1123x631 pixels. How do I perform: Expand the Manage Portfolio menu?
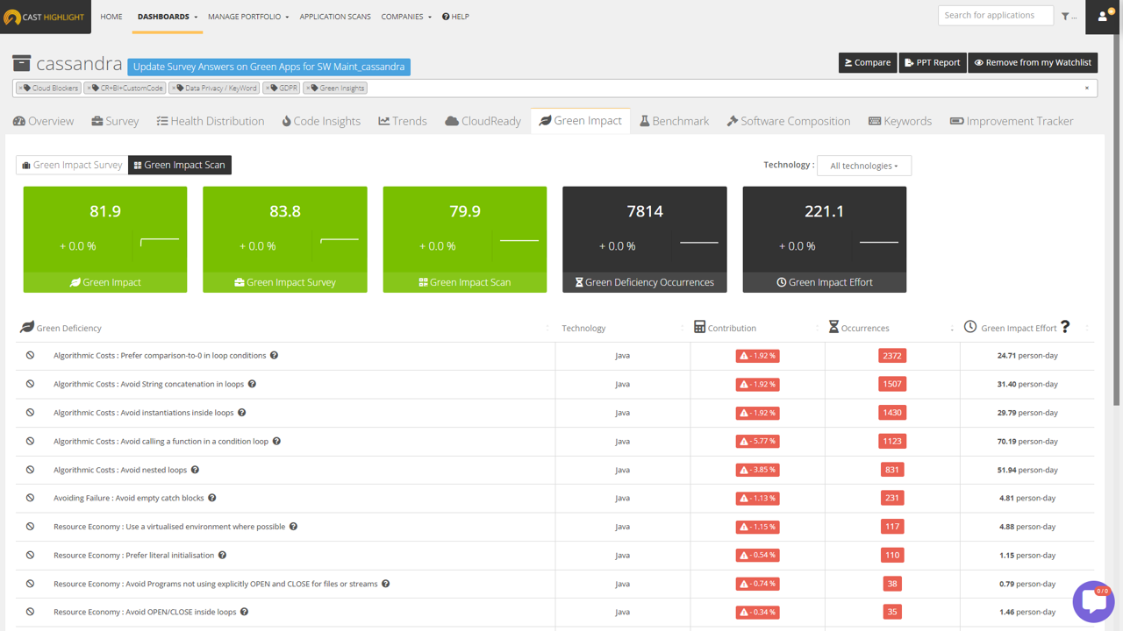pyautogui.click(x=247, y=17)
